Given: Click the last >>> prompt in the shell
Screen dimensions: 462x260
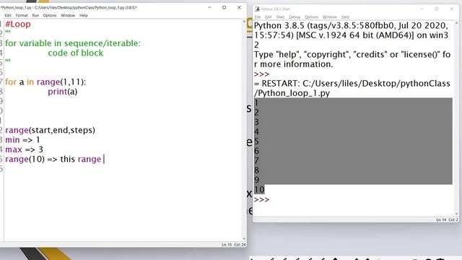Looking at the screenshot, I should click(x=261, y=199).
